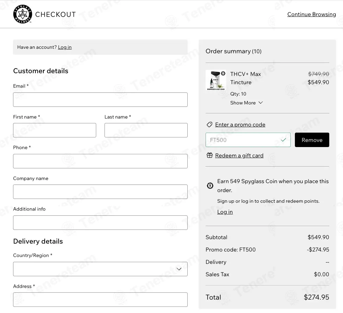
Task: Click the THCV+ Max Tincture product name
Action: pyautogui.click(x=245, y=78)
